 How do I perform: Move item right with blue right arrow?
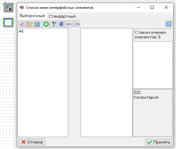77,24
